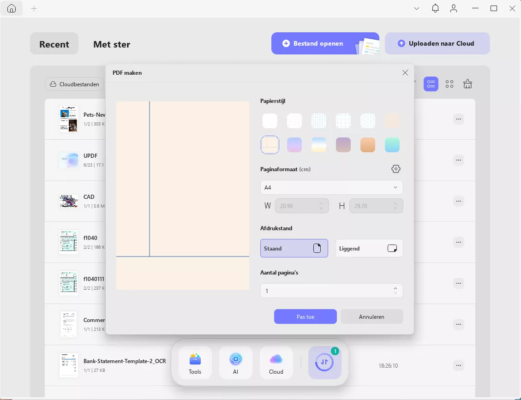Click the Bestand openen button
This screenshot has height=400, width=521.
pos(325,43)
